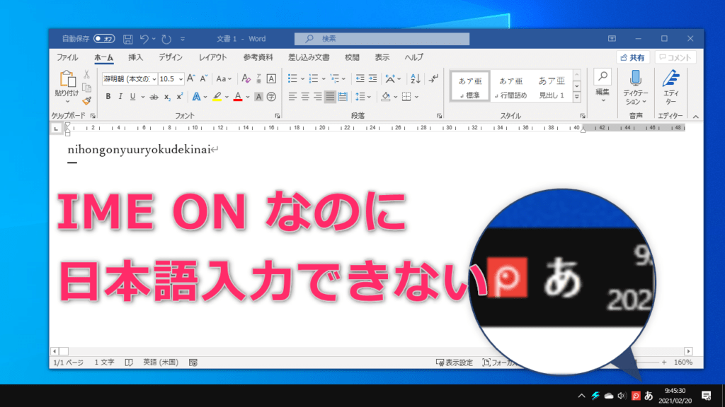Select the 見出し 1 heading style
This screenshot has width=725, height=407.
click(552, 86)
